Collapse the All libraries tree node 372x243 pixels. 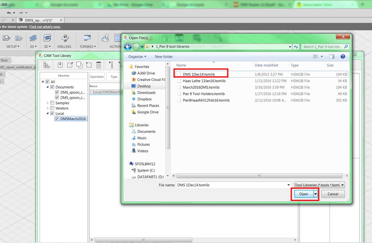[x=43, y=82]
